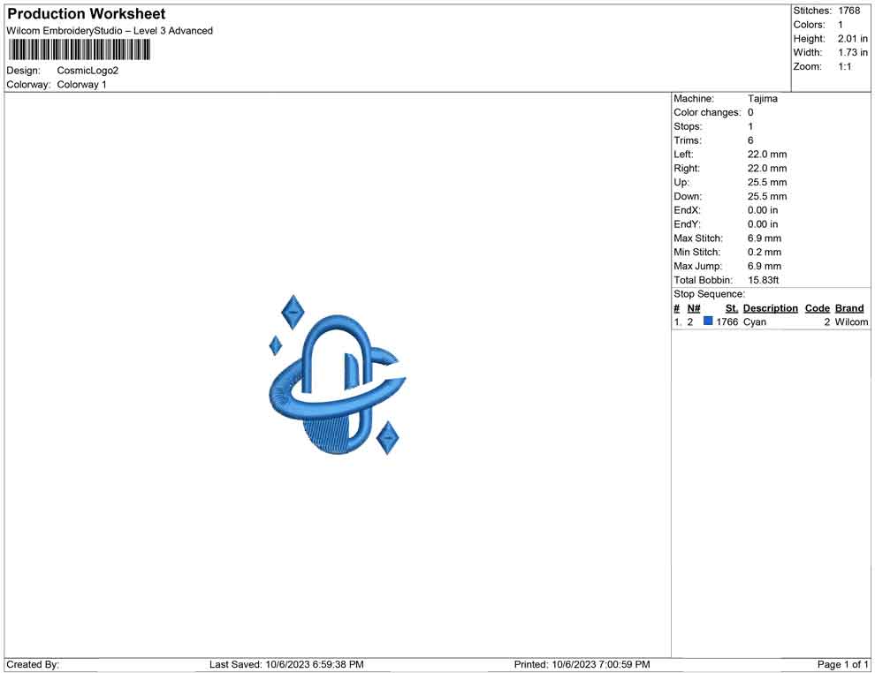Click the Zoom value 1:1
The width and height of the screenshot is (875, 673).
click(x=844, y=66)
